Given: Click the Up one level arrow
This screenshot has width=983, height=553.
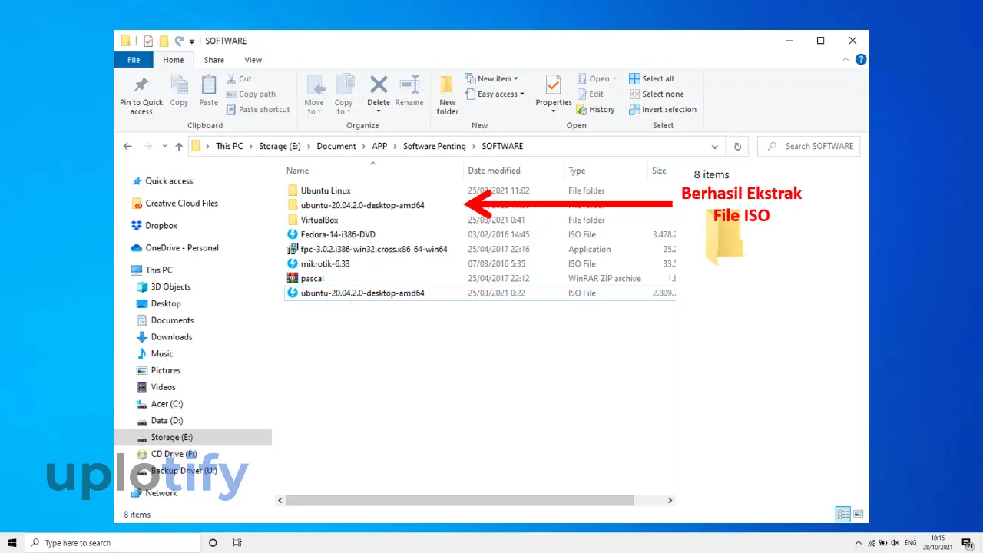Looking at the screenshot, I should click(x=179, y=146).
